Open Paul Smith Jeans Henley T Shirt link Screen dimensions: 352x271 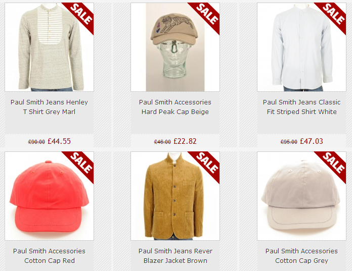click(x=49, y=107)
